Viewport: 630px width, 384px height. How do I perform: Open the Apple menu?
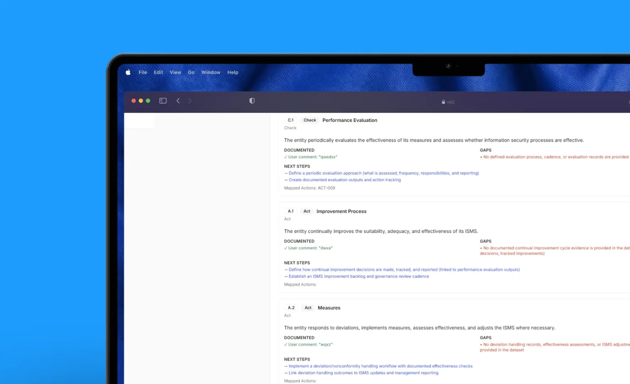tap(128, 73)
